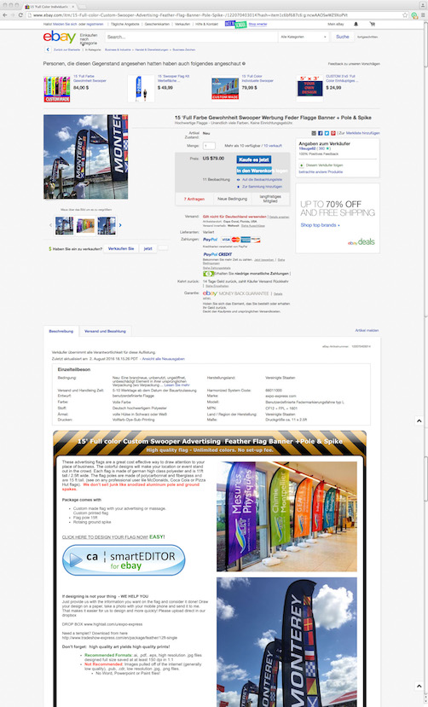Click Ansicht alle Neuausgaben link
The width and height of the screenshot is (428, 707).
(x=163, y=359)
